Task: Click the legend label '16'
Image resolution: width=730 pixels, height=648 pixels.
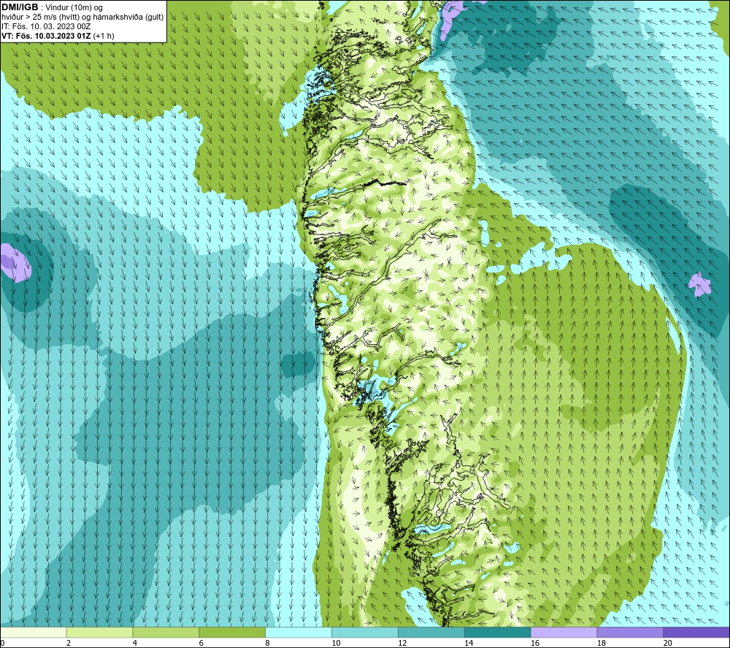Action: coord(535,643)
